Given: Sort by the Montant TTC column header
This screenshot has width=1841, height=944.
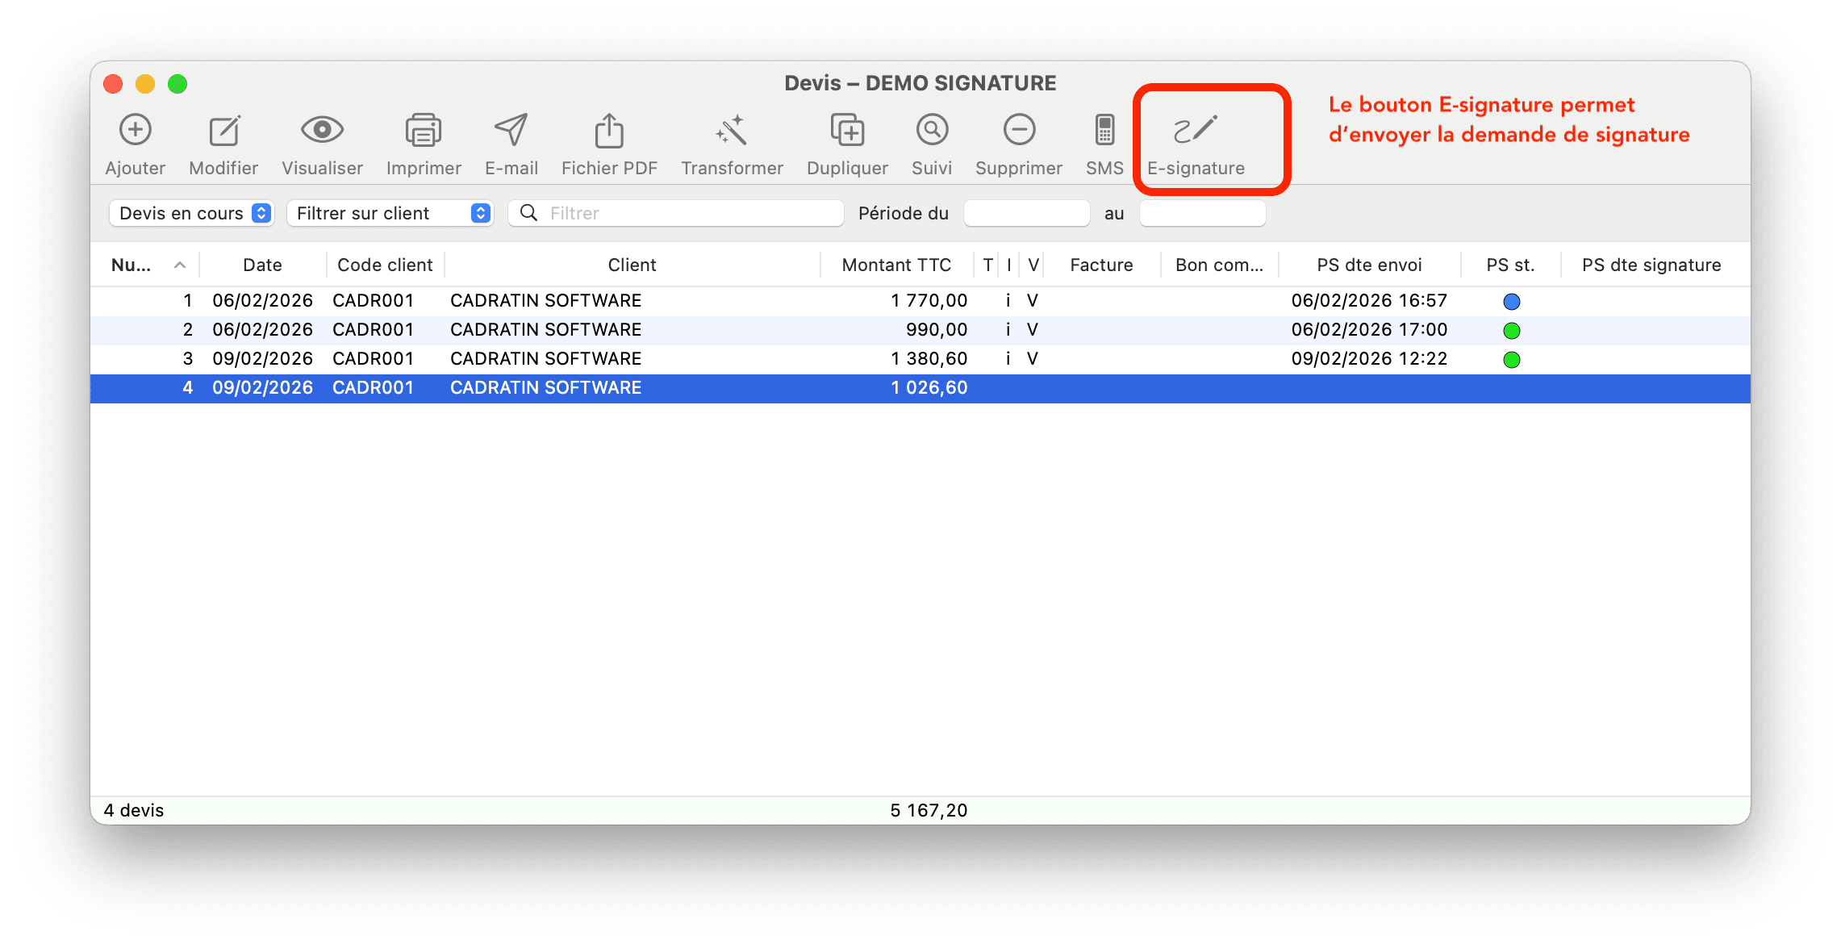Looking at the screenshot, I should pyautogui.click(x=896, y=265).
